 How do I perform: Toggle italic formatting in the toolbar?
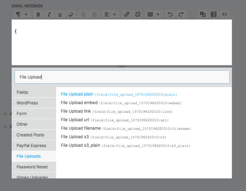(x=49, y=15)
